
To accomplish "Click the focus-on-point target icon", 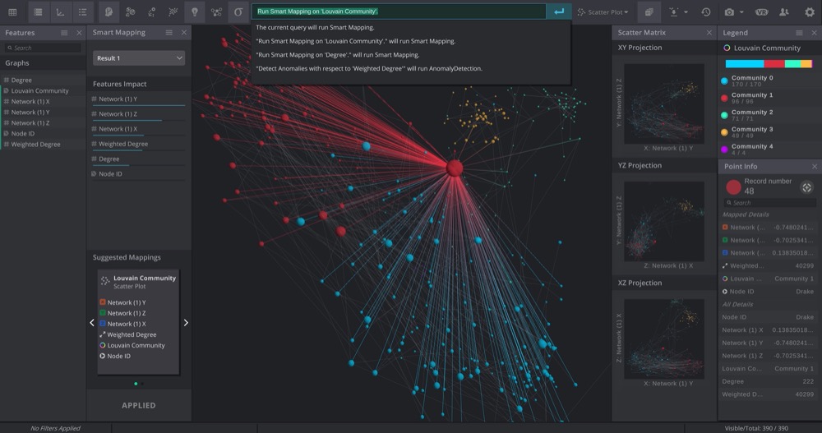I will (x=806, y=187).
